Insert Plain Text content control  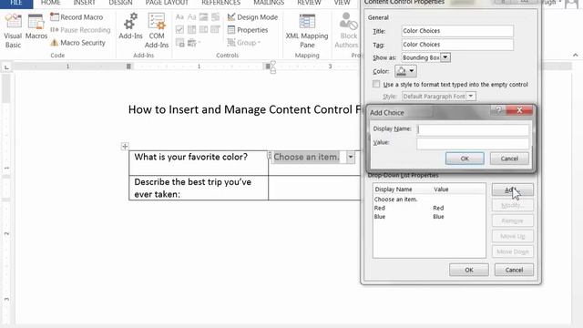pos(191,17)
